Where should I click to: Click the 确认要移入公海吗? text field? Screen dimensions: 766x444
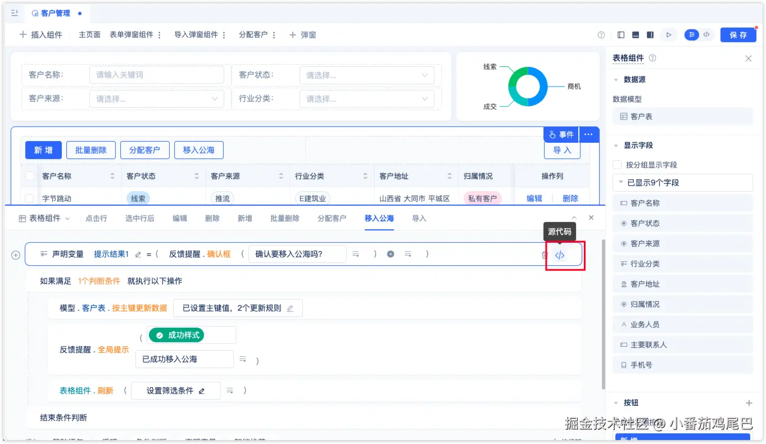point(297,254)
